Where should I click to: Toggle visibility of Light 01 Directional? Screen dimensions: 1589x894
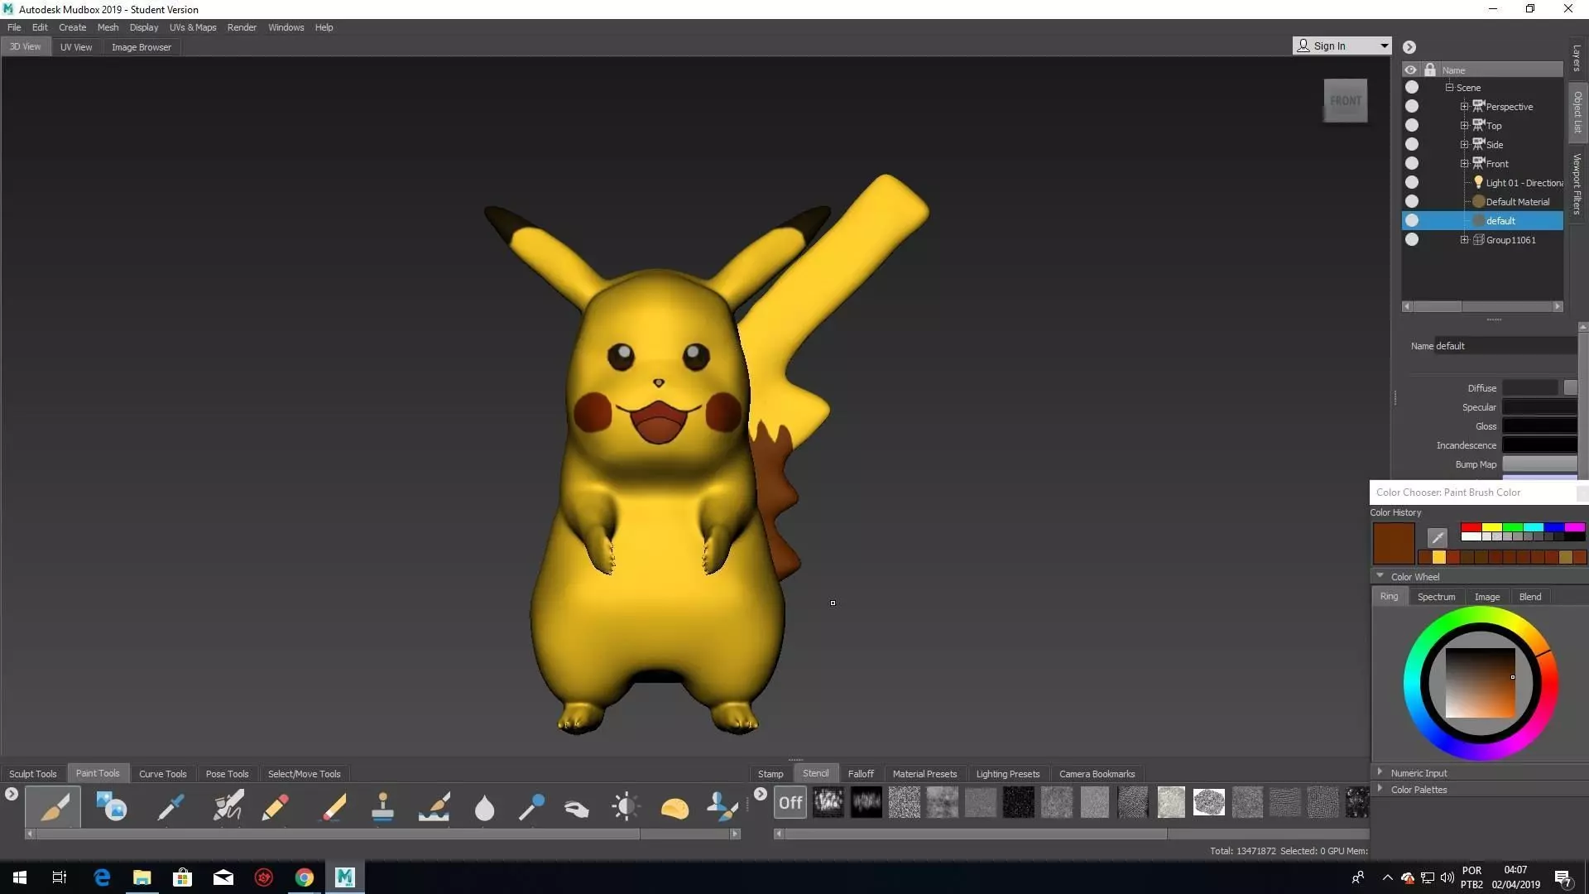(x=1412, y=182)
